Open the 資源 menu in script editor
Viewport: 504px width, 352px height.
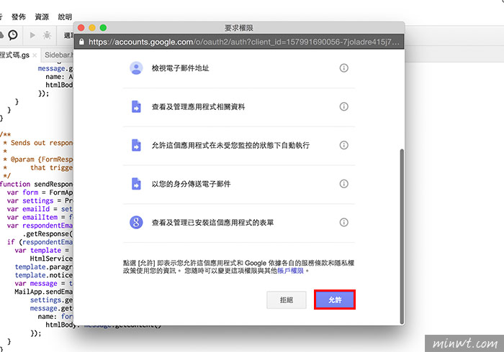[x=42, y=17]
